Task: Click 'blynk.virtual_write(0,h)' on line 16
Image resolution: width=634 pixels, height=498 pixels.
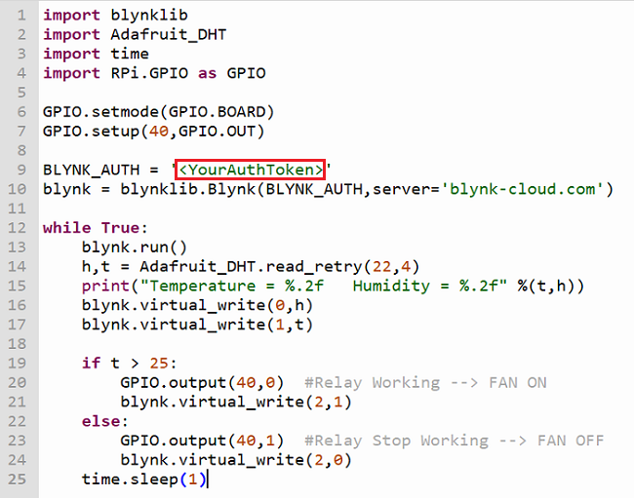Action: pos(198,305)
